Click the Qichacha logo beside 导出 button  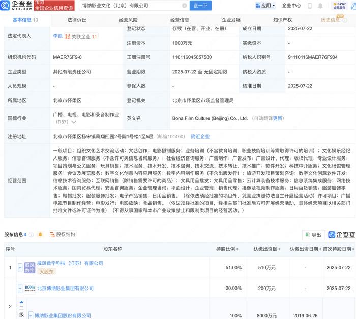point(342,235)
